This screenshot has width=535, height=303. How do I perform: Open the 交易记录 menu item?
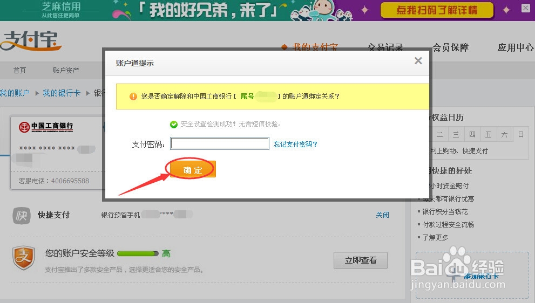(385, 47)
